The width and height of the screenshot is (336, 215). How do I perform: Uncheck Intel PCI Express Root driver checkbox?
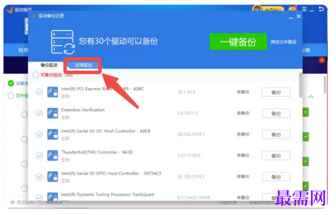click(39, 92)
